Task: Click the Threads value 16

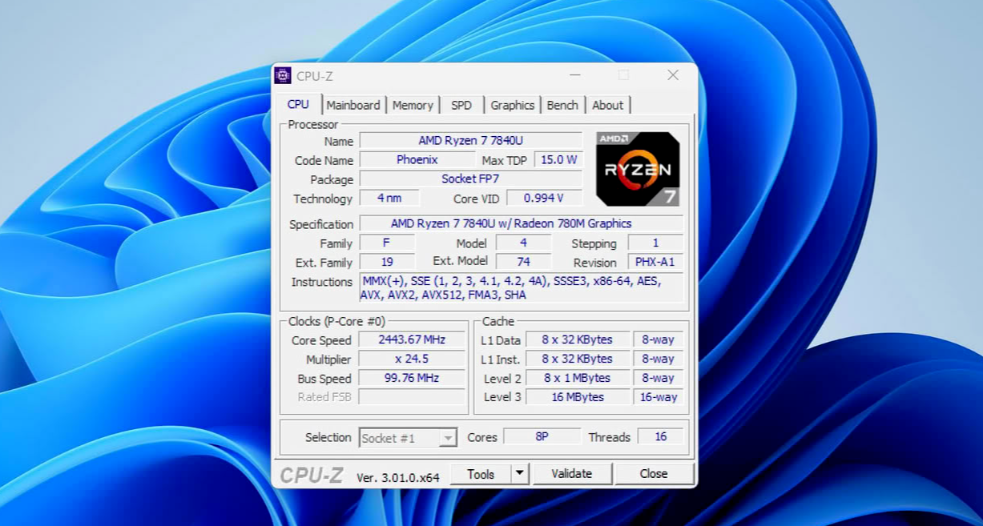Action: point(661,436)
